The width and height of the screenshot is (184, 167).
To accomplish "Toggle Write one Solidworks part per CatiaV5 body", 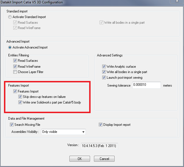I will 20,102.
